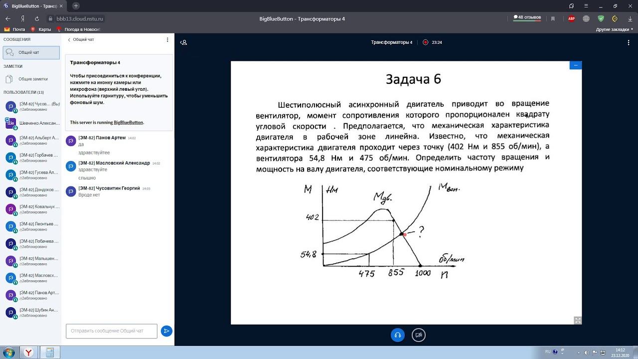Bookmark this page with flag icon
Viewport: 638px width, 359px height.
(x=553, y=18)
